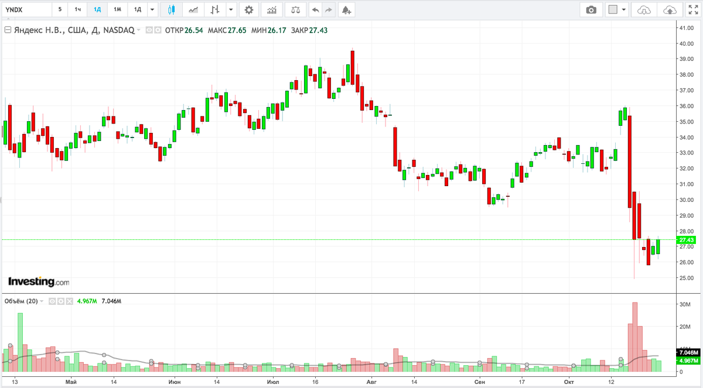This screenshot has width=703, height=388.
Task: Remove the Объём indicator with X
Action: 70,301
